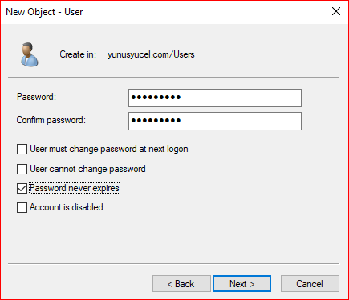Click the 'Account is disabled' label text

coord(67,207)
